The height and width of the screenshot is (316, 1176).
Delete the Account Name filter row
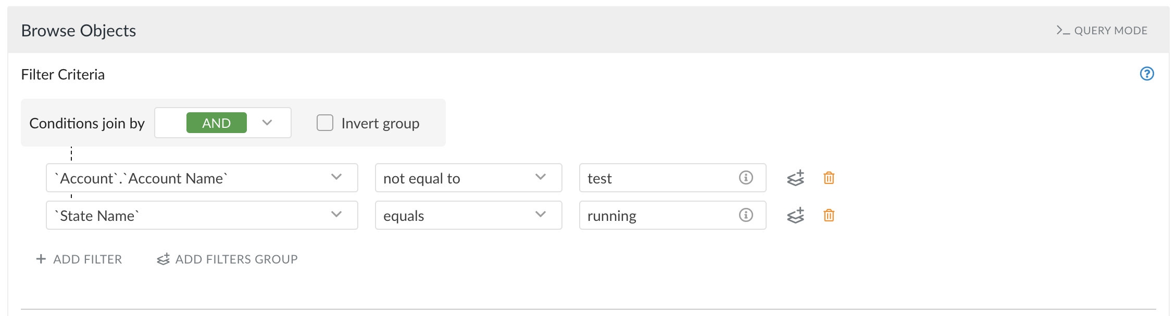[829, 178]
